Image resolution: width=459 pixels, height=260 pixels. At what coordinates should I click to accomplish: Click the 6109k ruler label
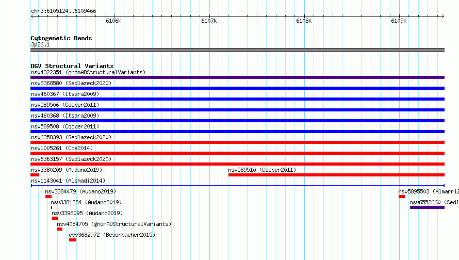click(x=399, y=21)
